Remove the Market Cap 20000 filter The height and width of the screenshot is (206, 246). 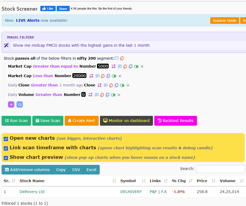tap(120, 76)
